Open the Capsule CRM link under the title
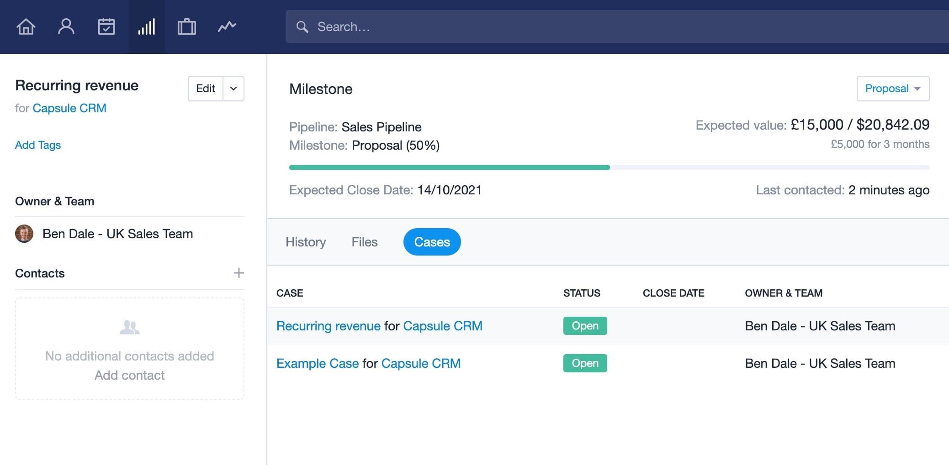This screenshot has width=949, height=465. [x=69, y=108]
